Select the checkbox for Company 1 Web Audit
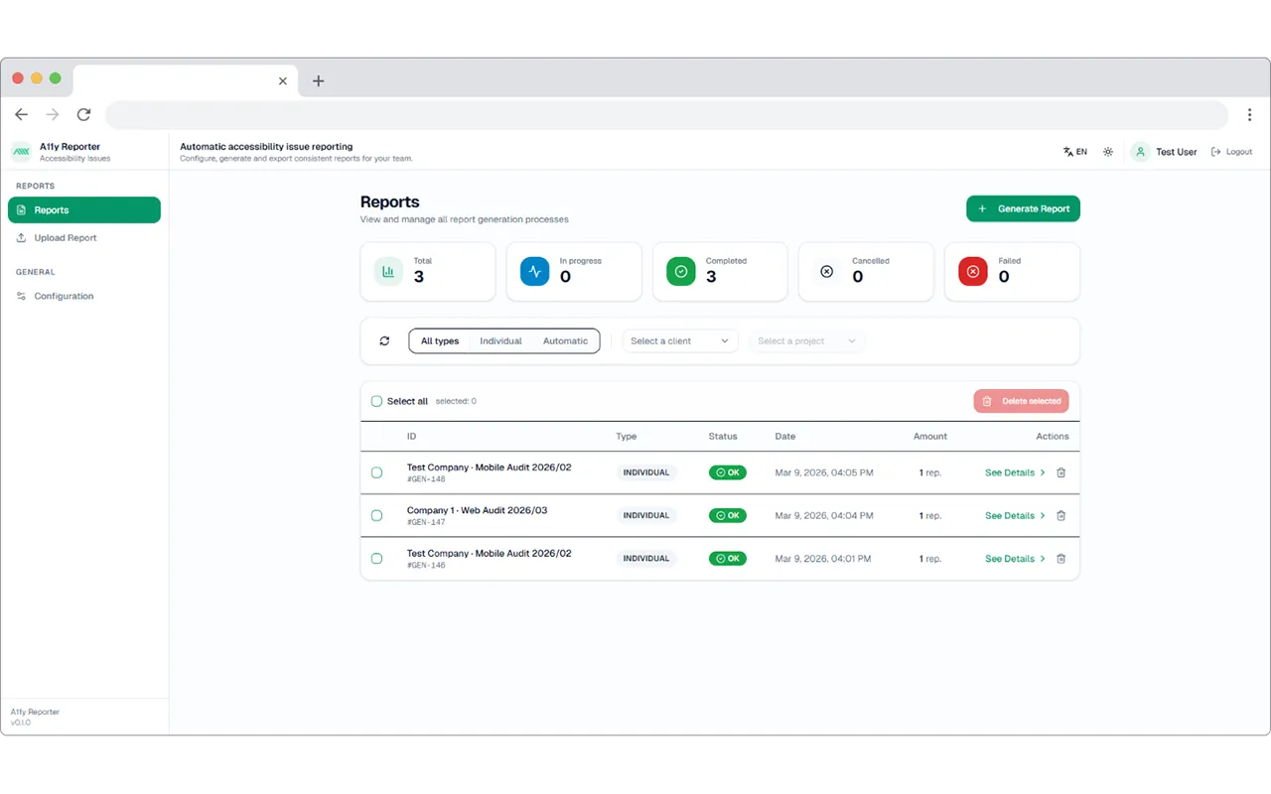 point(376,515)
